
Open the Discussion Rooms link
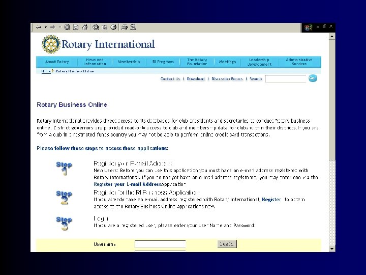[227, 79]
